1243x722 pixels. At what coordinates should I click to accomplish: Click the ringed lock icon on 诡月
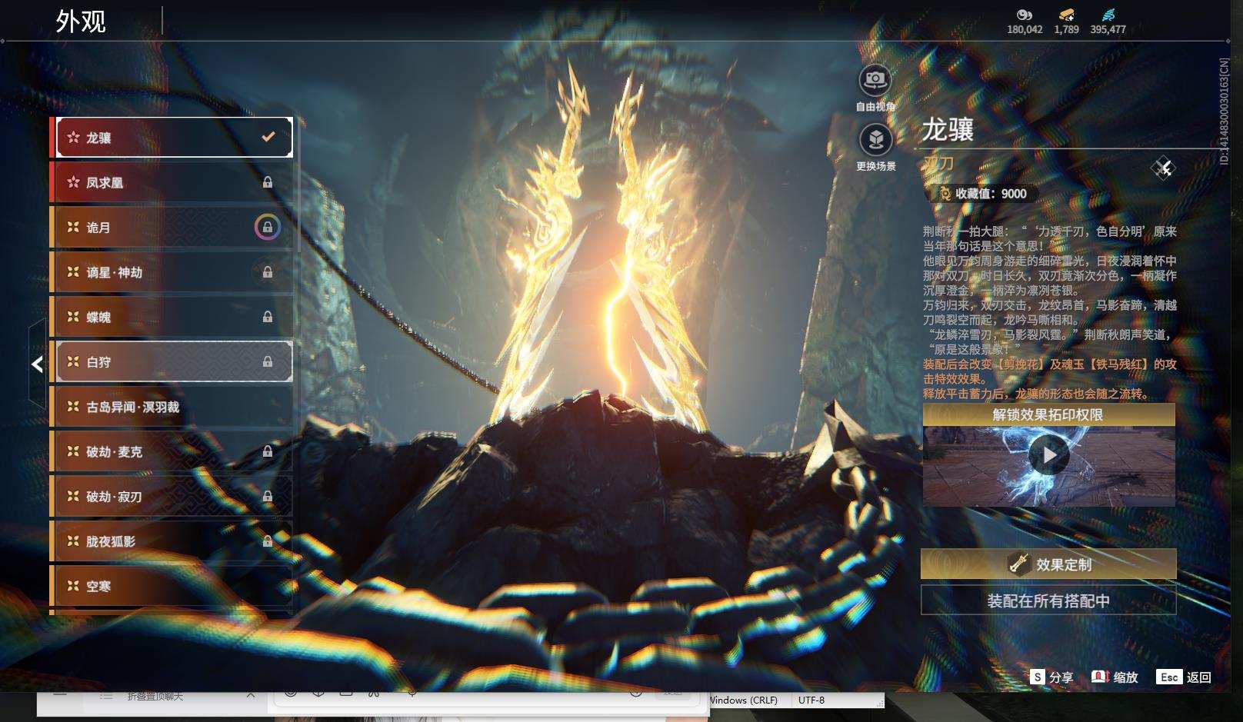(x=268, y=228)
